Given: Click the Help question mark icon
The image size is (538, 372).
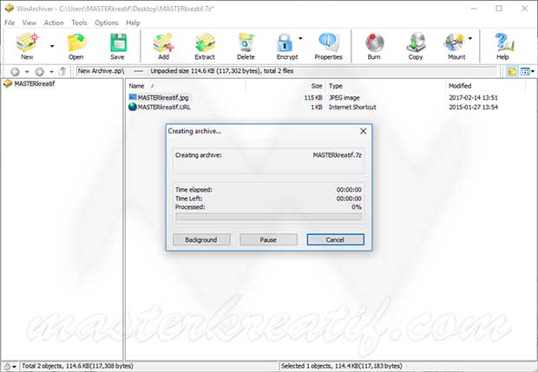Looking at the screenshot, I should point(503,42).
